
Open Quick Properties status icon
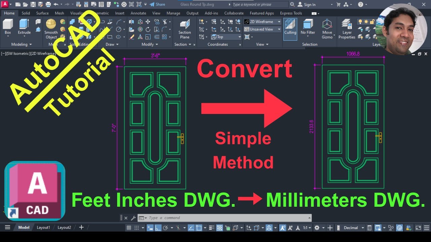tap(369, 228)
